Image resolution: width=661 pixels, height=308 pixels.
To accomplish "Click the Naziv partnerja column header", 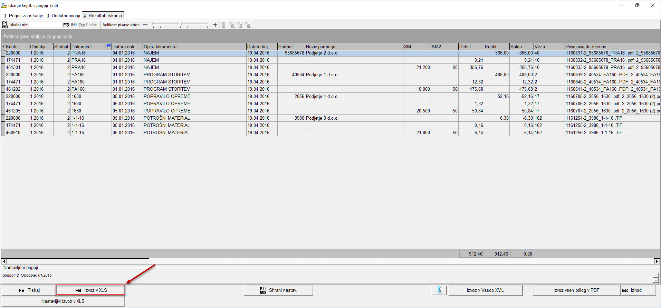I will tap(354, 47).
